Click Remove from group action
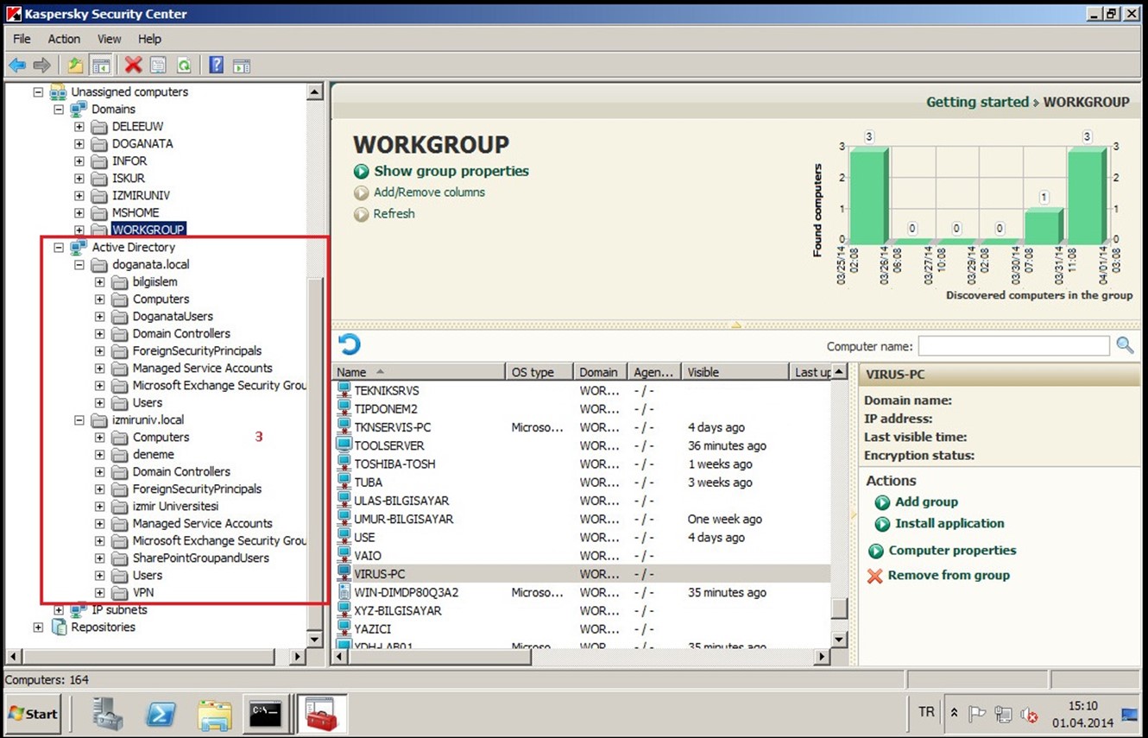Screen dimensions: 1148x738 coord(949,575)
